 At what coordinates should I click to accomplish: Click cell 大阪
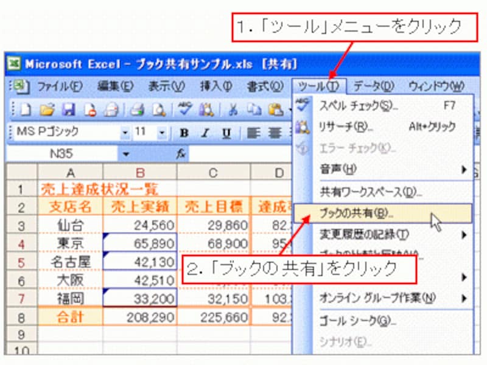click(70, 280)
